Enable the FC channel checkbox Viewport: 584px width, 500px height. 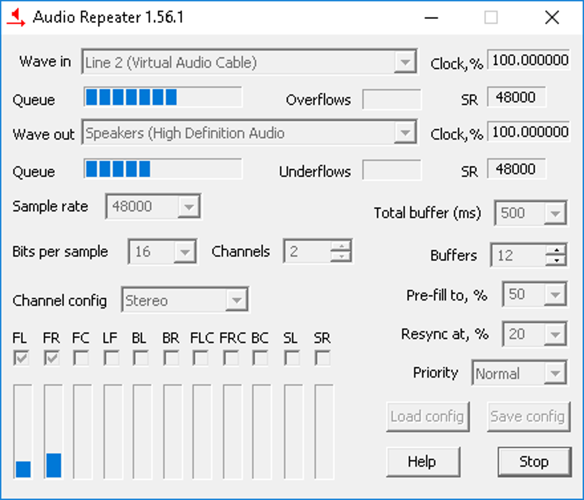pos(81,358)
